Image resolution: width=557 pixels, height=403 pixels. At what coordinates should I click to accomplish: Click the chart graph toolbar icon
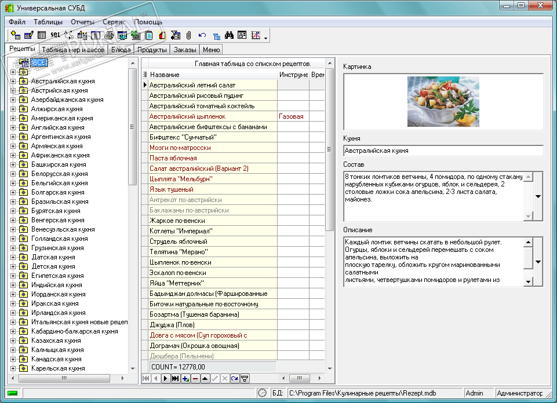tap(256, 35)
